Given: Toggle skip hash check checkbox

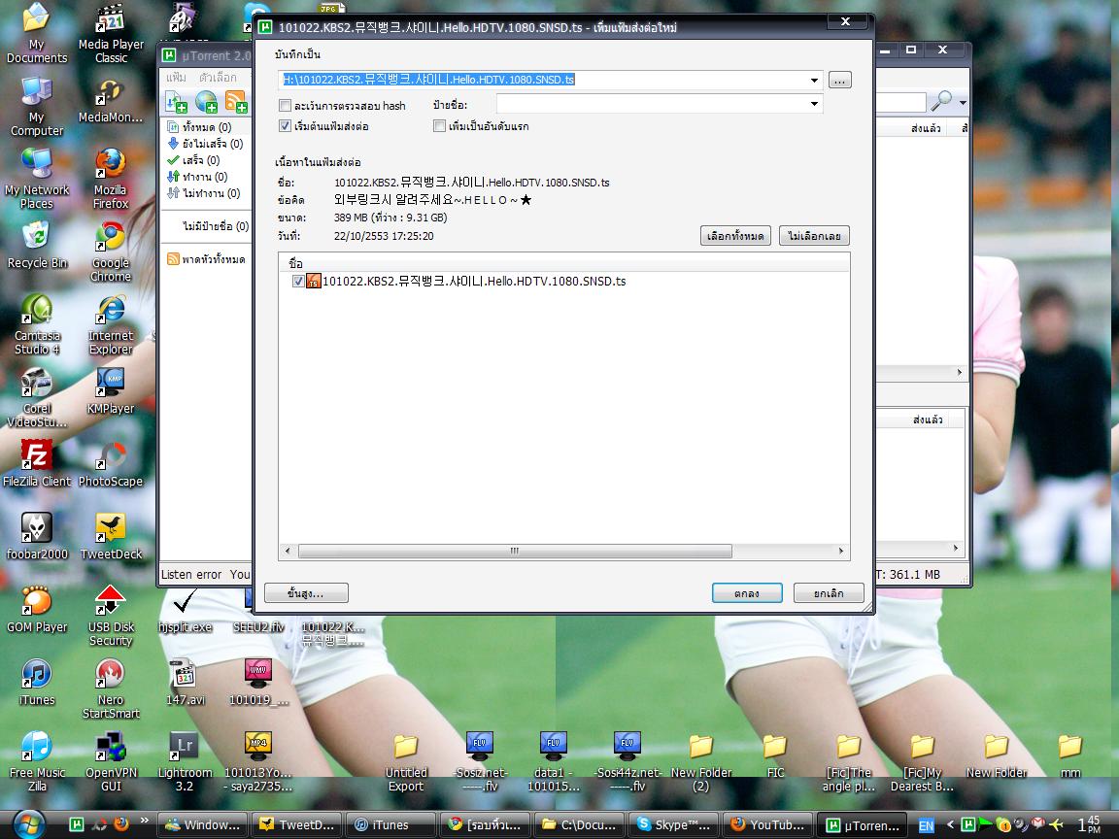Looking at the screenshot, I should (x=285, y=106).
